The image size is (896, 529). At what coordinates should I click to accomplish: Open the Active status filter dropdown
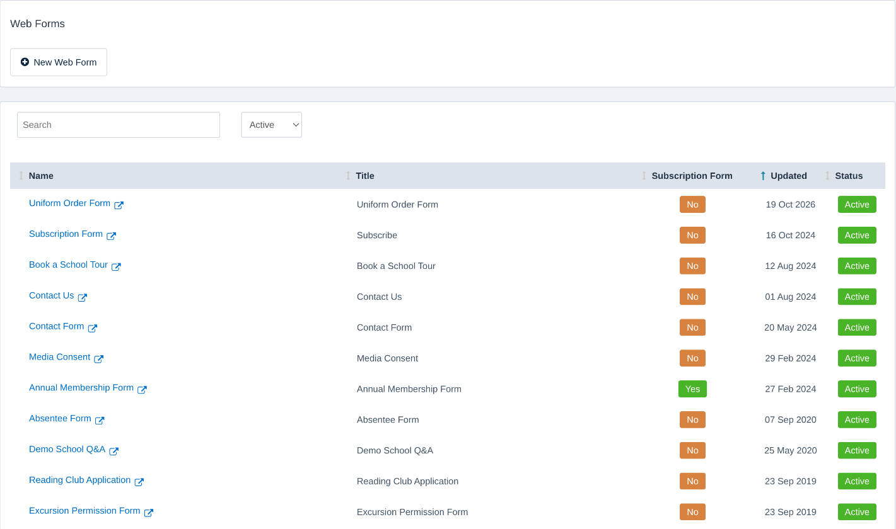point(272,125)
